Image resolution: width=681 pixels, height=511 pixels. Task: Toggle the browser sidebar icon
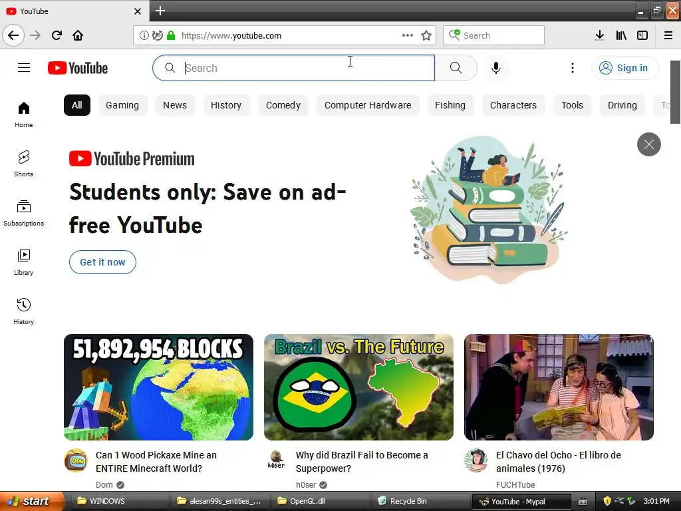(642, 35)
